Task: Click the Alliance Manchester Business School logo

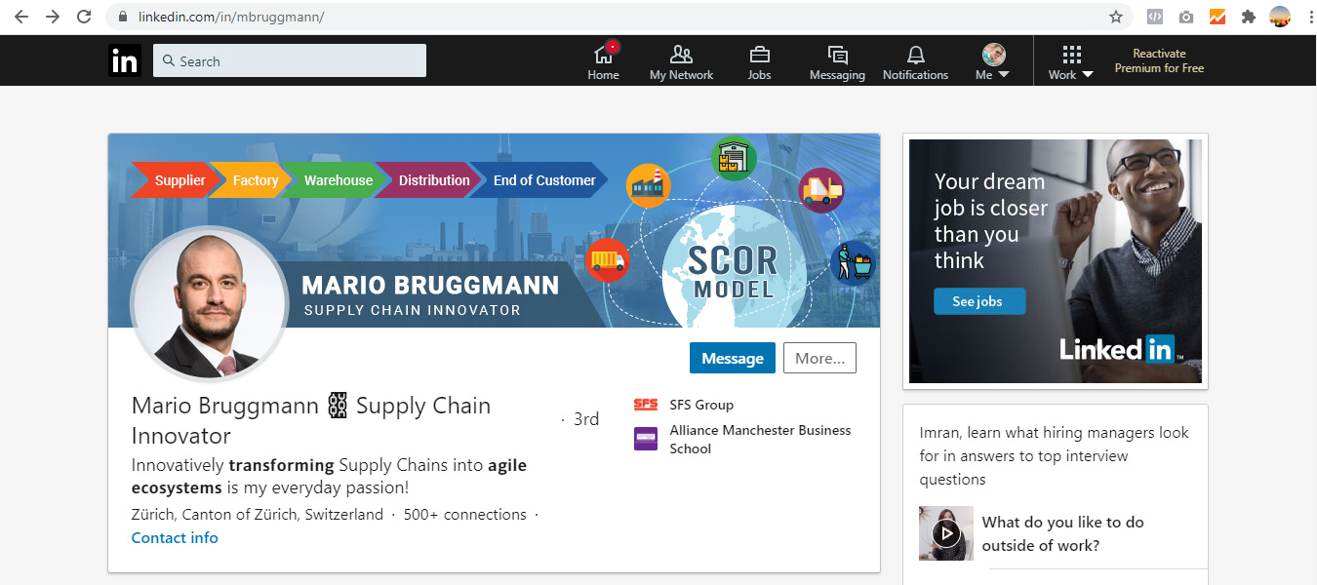Action: 646,439
